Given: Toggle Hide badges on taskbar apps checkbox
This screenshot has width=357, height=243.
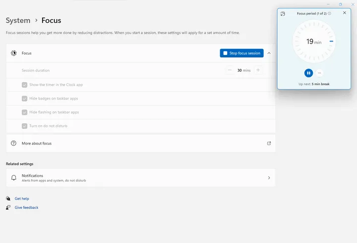Looking at the screenshot, I should [24, 98].
